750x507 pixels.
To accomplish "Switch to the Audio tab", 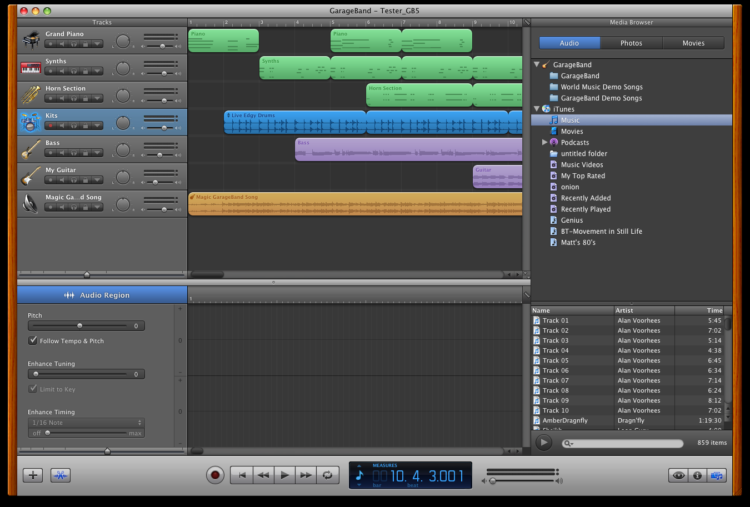I will coord(569,43).
